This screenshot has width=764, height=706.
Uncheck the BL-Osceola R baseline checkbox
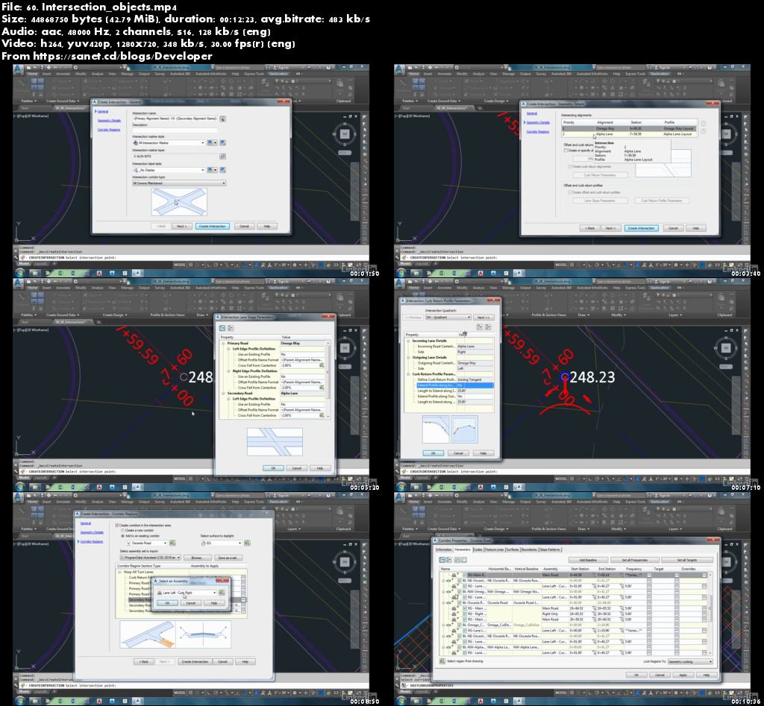[x=460, y=603]
